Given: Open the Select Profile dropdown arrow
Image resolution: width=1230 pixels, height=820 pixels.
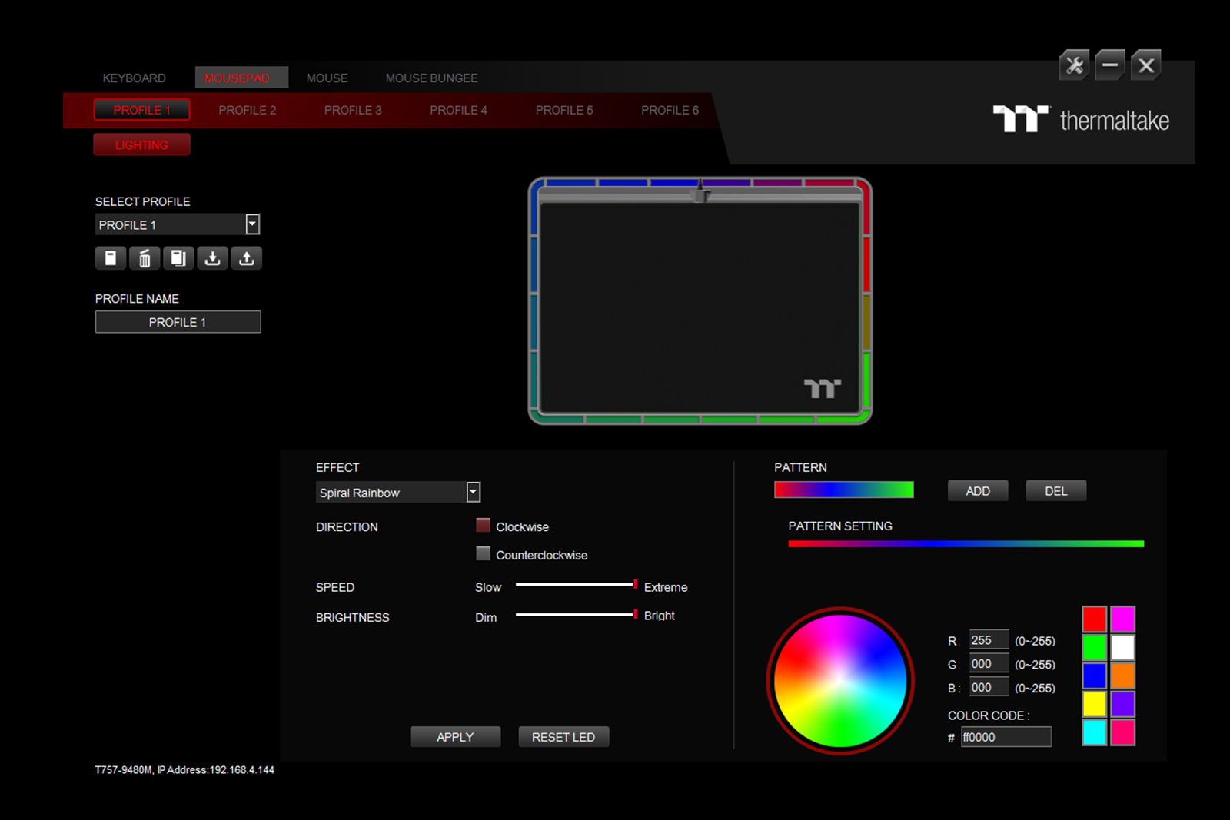Looking at the screenshot, I should (x=252, y=224).
